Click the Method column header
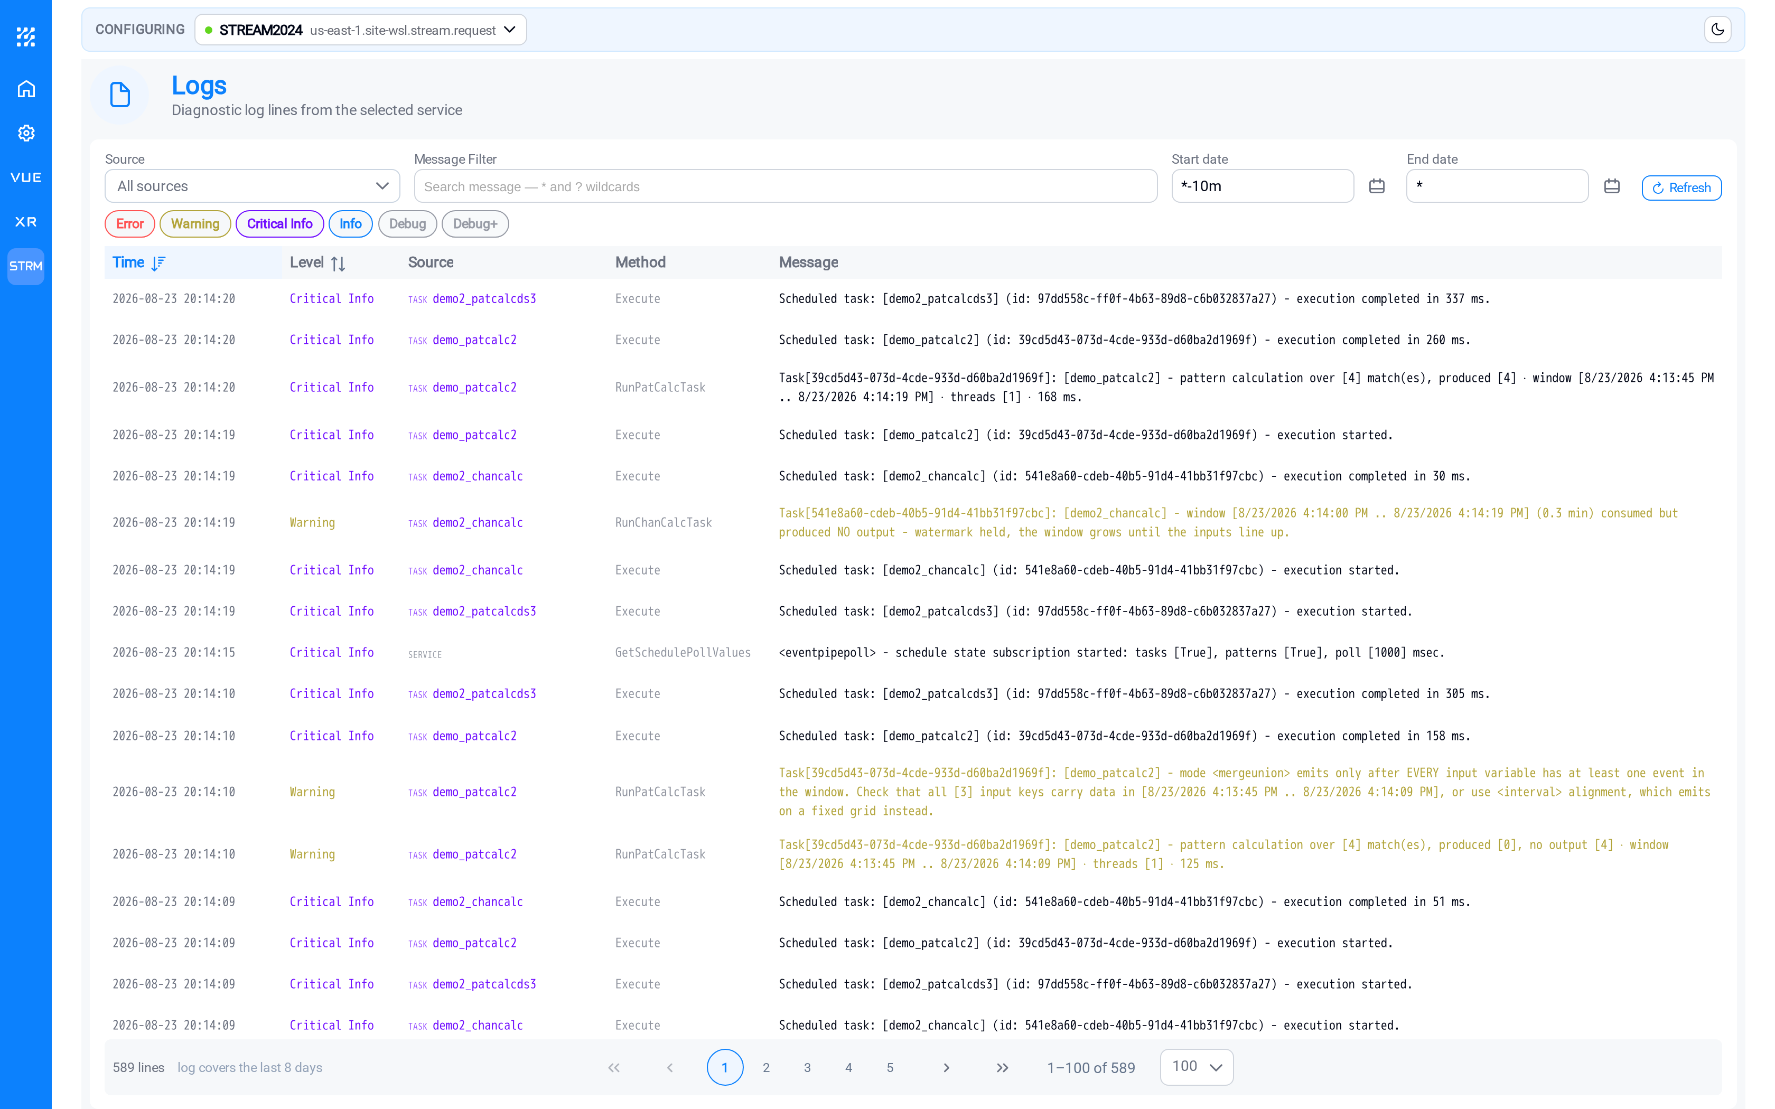Image resolution: width=1775 pixels, height=1109 pixels. coord(640,262)
